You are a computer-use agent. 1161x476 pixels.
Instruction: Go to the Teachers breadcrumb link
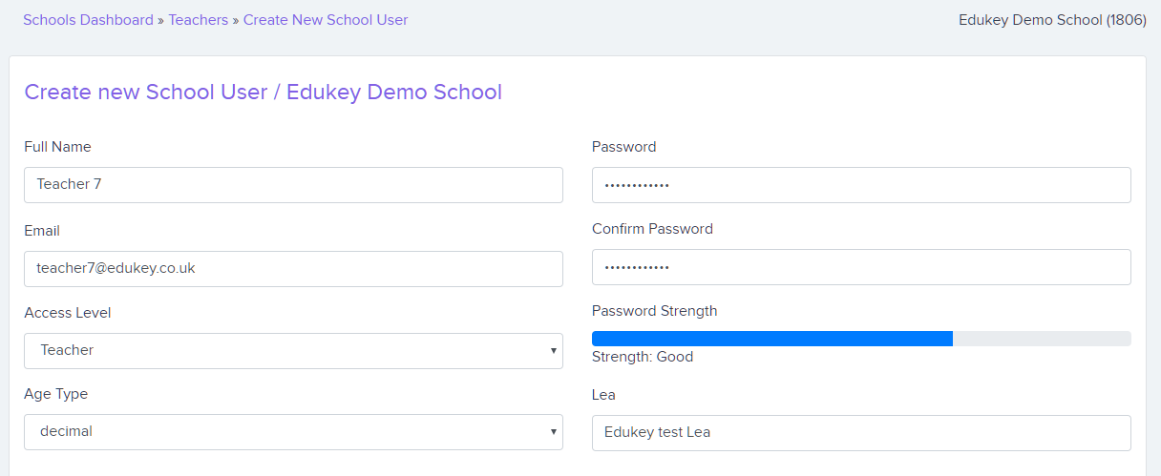click(x=199, y=20)
